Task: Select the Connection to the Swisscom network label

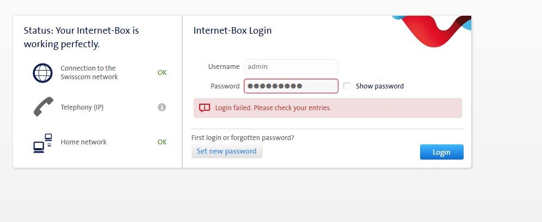Action: (89, 73)
